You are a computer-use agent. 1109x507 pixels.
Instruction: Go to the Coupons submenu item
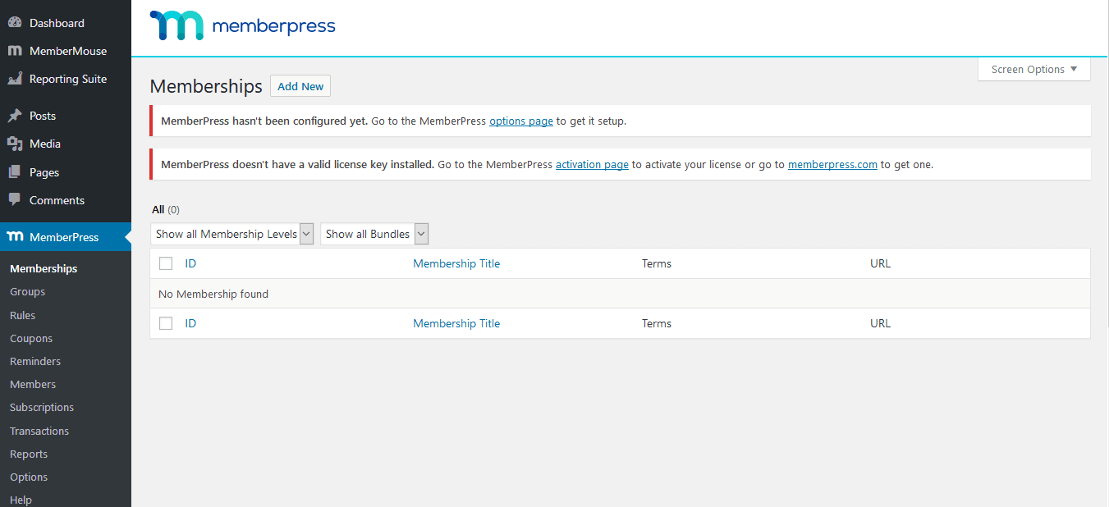pos(31,338)
